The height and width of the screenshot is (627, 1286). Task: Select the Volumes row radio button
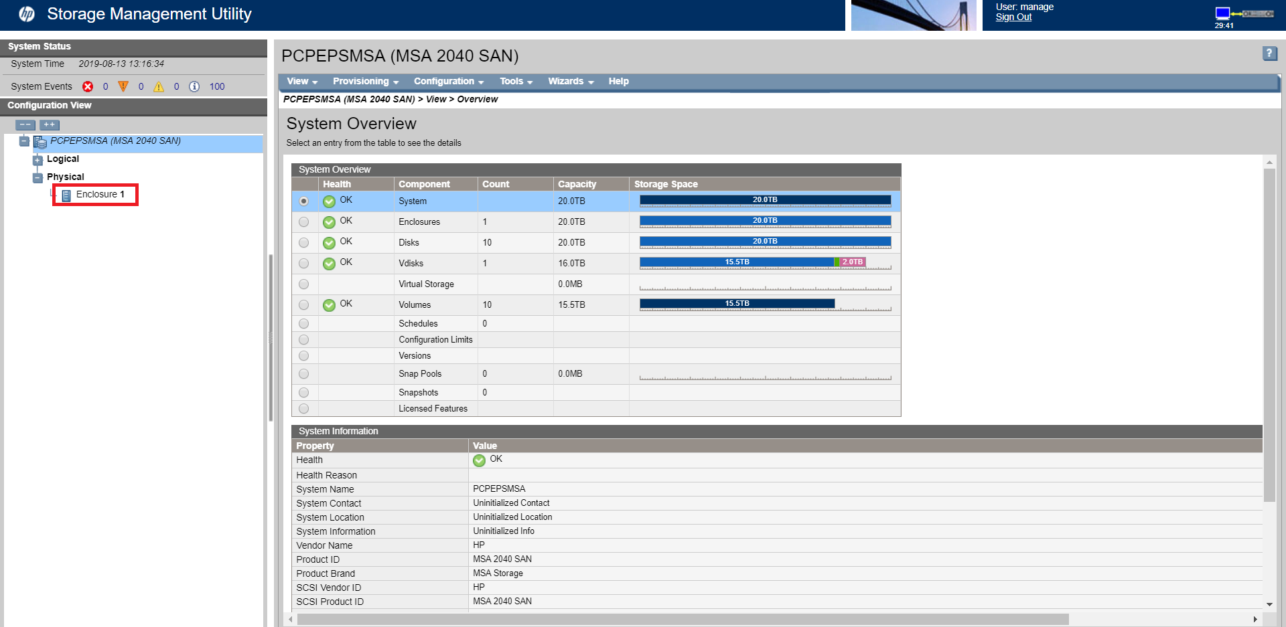(304, 304)
